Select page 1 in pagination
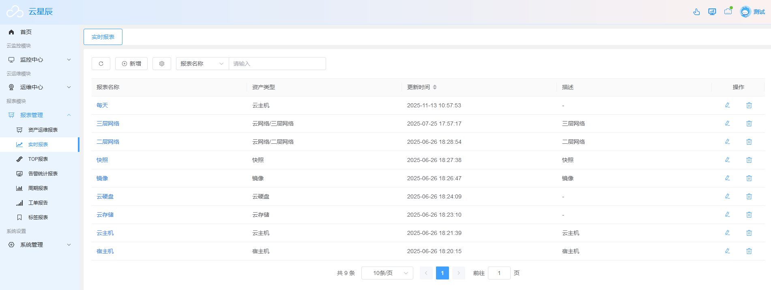This screenshot has width=771, height=290. click(x=442, y=273)
